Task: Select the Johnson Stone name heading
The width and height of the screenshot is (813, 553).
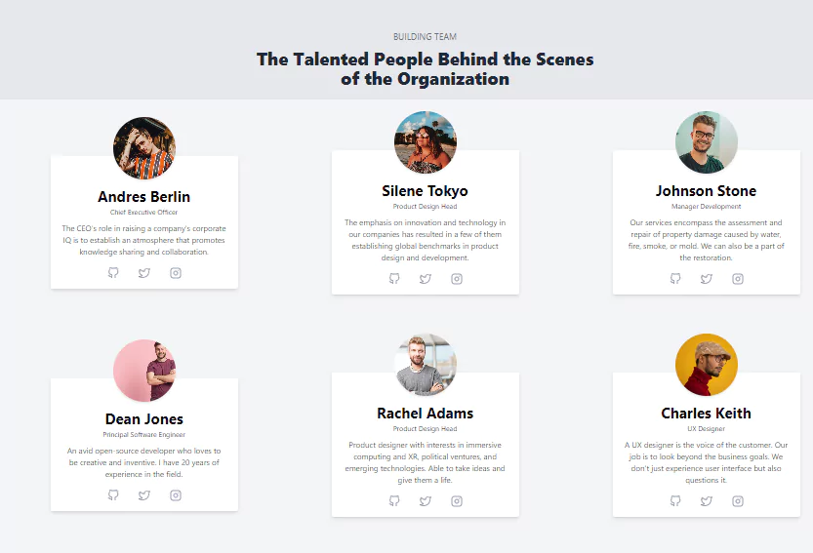Action: click(x=707, y=191)
